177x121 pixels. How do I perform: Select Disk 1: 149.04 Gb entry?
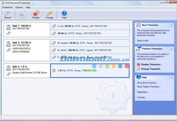coord(27,30)
